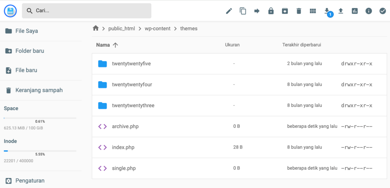
Task: Click the Inode usage progress bar
Action: [x=40, y=151]
